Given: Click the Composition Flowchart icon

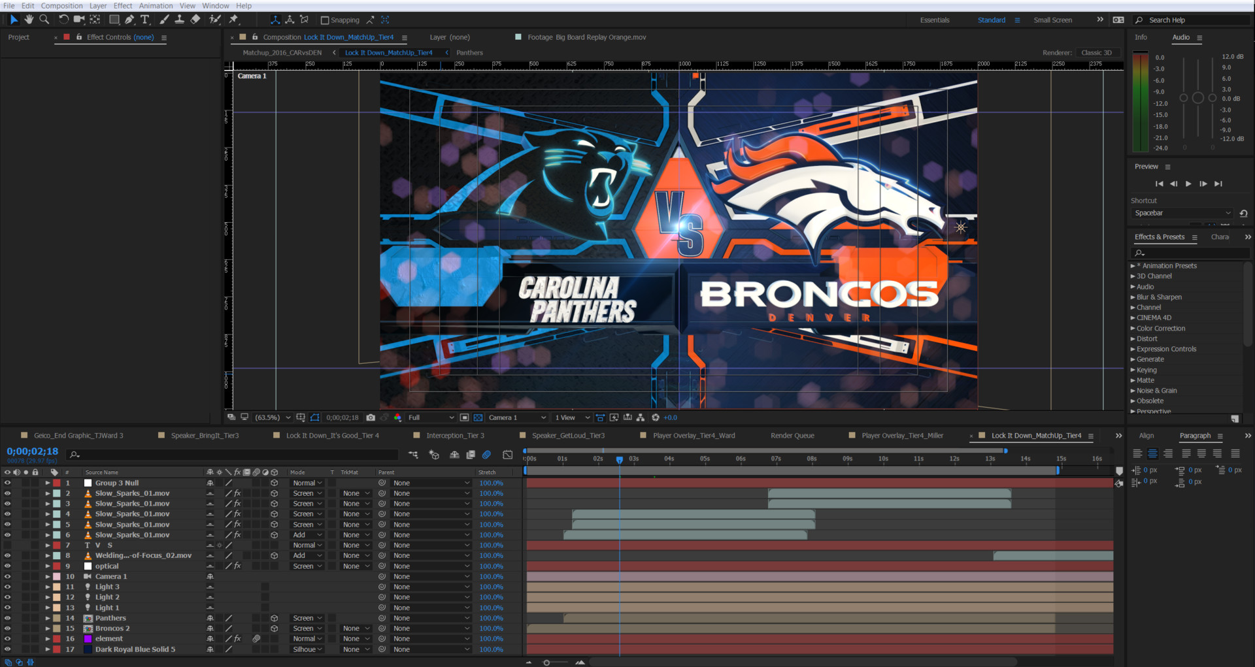Looking at the screenshot, I should pyautogui.click(x=641, y=417).
